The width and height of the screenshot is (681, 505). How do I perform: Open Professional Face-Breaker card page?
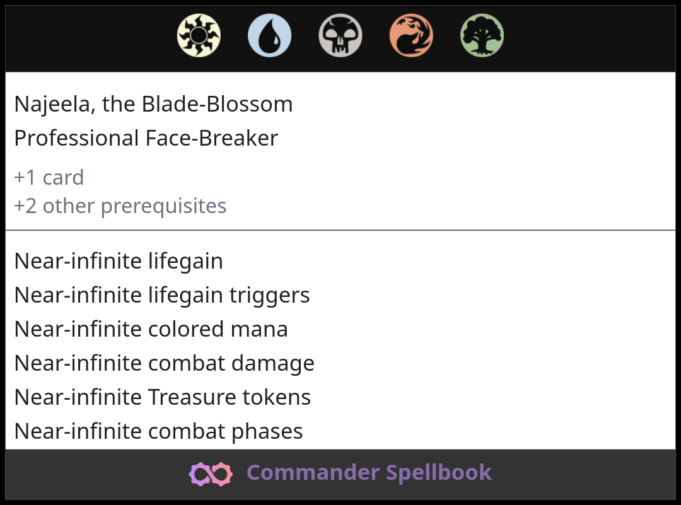click(146, 138)
